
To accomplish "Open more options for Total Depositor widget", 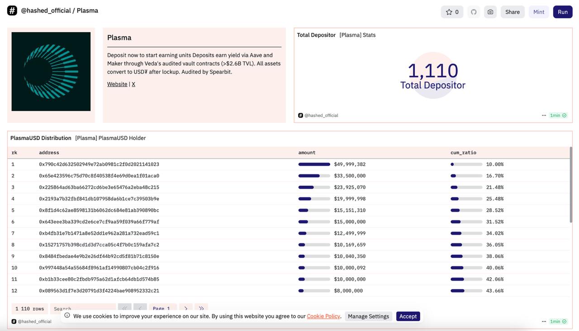I will click(x=544, y=115).
